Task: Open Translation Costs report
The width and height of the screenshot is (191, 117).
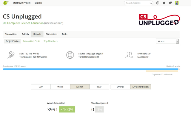Action: coord(32,41)
